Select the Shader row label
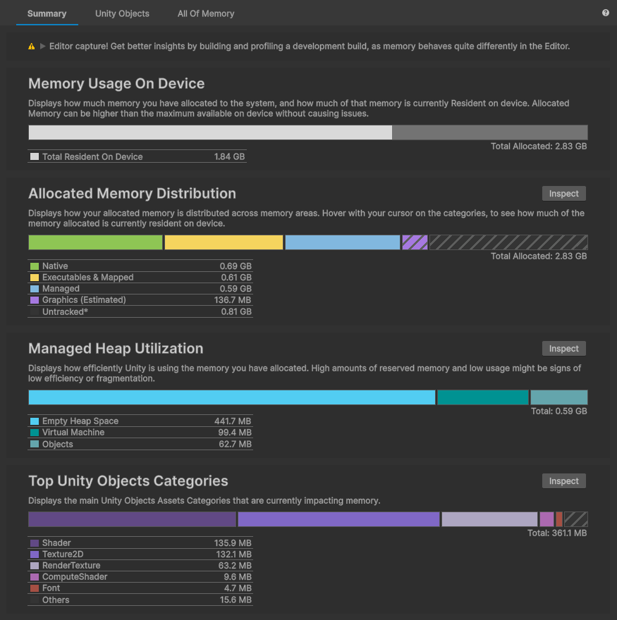Screen dimensions: 617x620 pyautogui.click(x=56, y=543)
